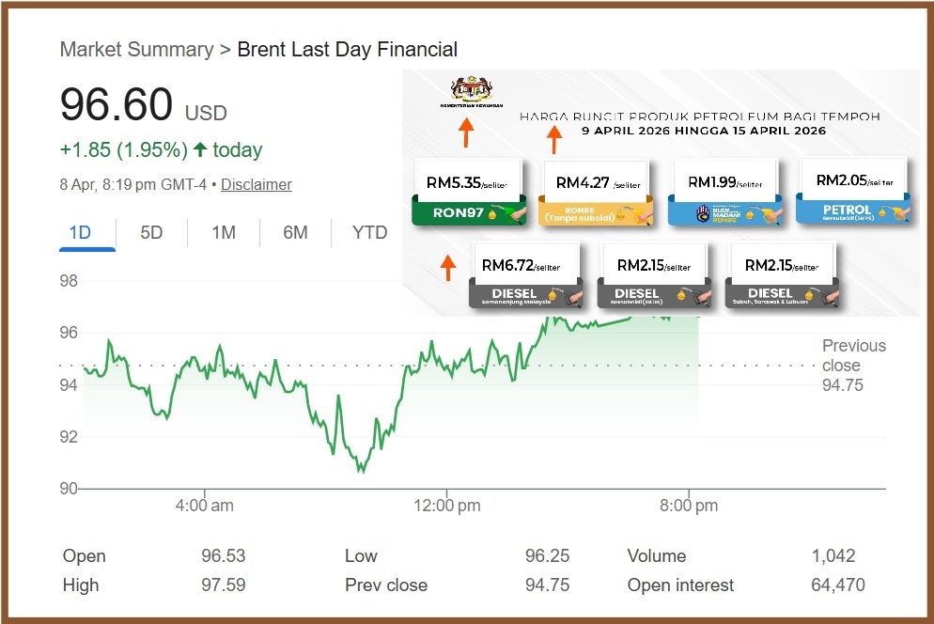Click the Diesel Sabah, Sarawak & Labuan card
Image resolution: width=934 pixels, height=624 pixels.
[782, 275]
